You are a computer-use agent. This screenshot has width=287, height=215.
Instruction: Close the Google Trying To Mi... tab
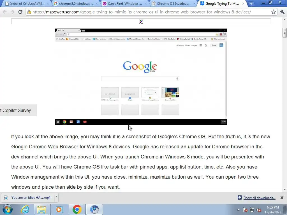243,4
